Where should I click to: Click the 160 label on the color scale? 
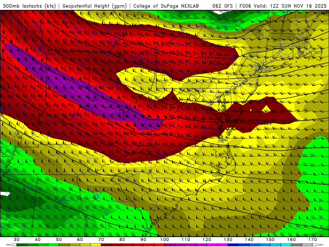pyautogui.click(x=292, y=240)
